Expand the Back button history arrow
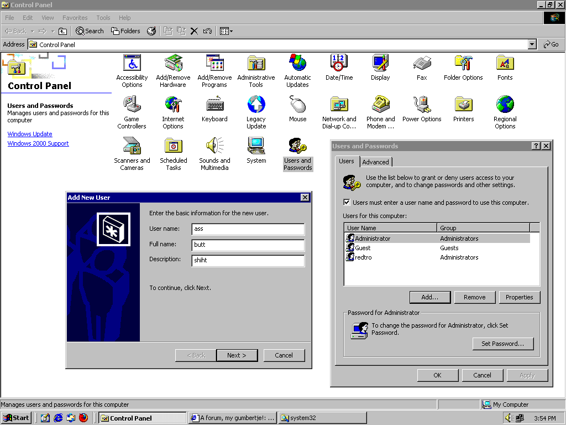This screenshot has height=425, width=566. 33,31
